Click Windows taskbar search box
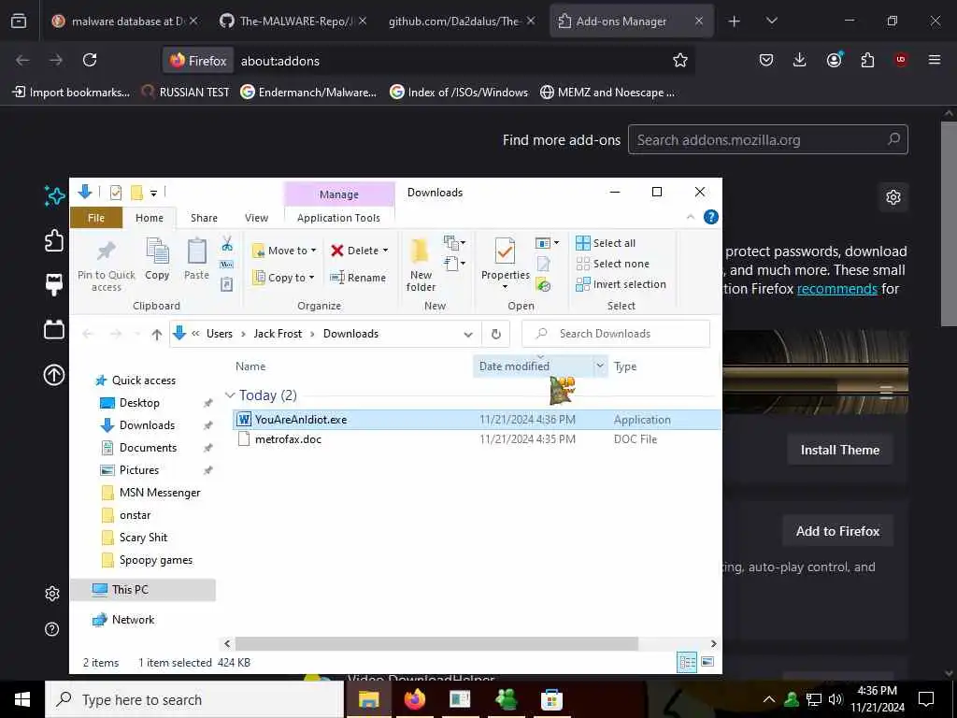The image size is (957, 718). pos(194,699)
